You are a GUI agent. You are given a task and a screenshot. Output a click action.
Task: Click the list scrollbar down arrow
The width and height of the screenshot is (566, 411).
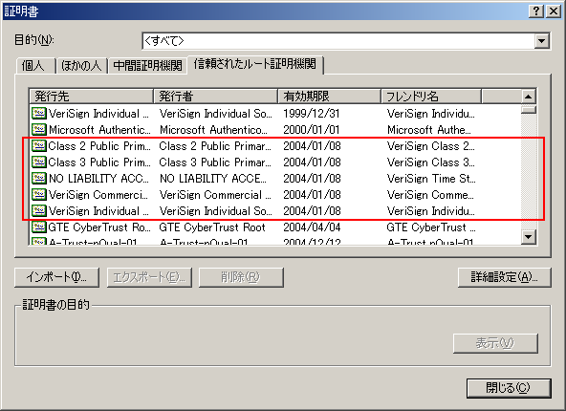[528, 237]
